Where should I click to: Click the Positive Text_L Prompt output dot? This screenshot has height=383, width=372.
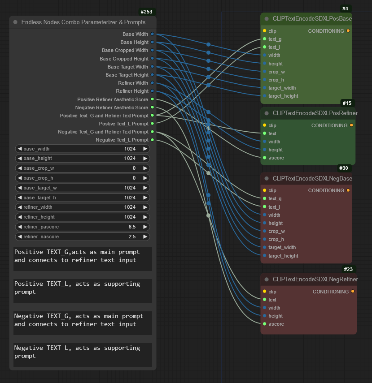coord(153,124)
